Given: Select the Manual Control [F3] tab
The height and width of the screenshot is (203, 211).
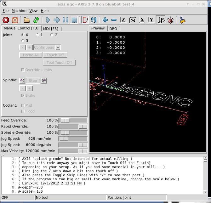Looking at the screenshot, I should [21, 28].
